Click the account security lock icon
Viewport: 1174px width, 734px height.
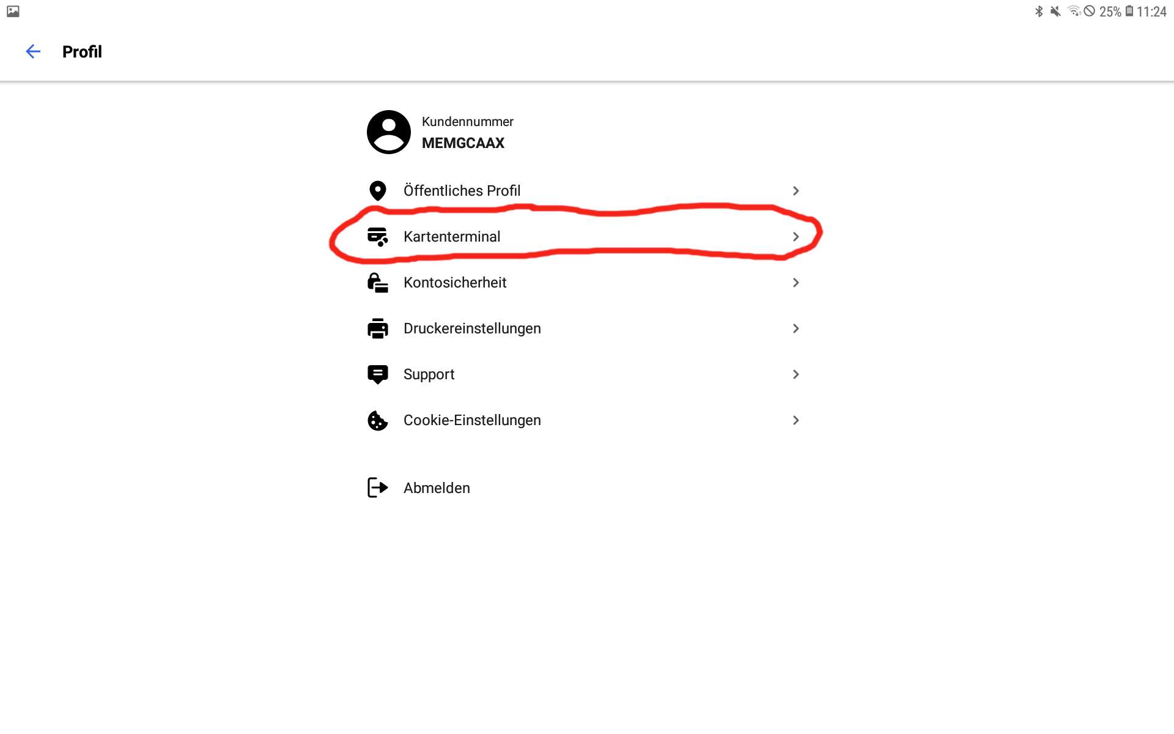coord(378,283)
